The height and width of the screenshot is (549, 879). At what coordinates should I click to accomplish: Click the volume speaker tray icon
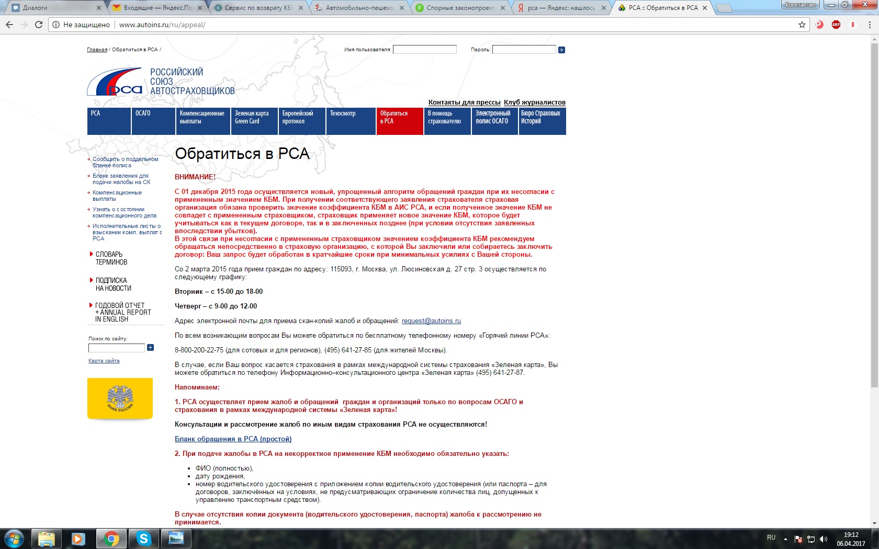tap(824, 539)
